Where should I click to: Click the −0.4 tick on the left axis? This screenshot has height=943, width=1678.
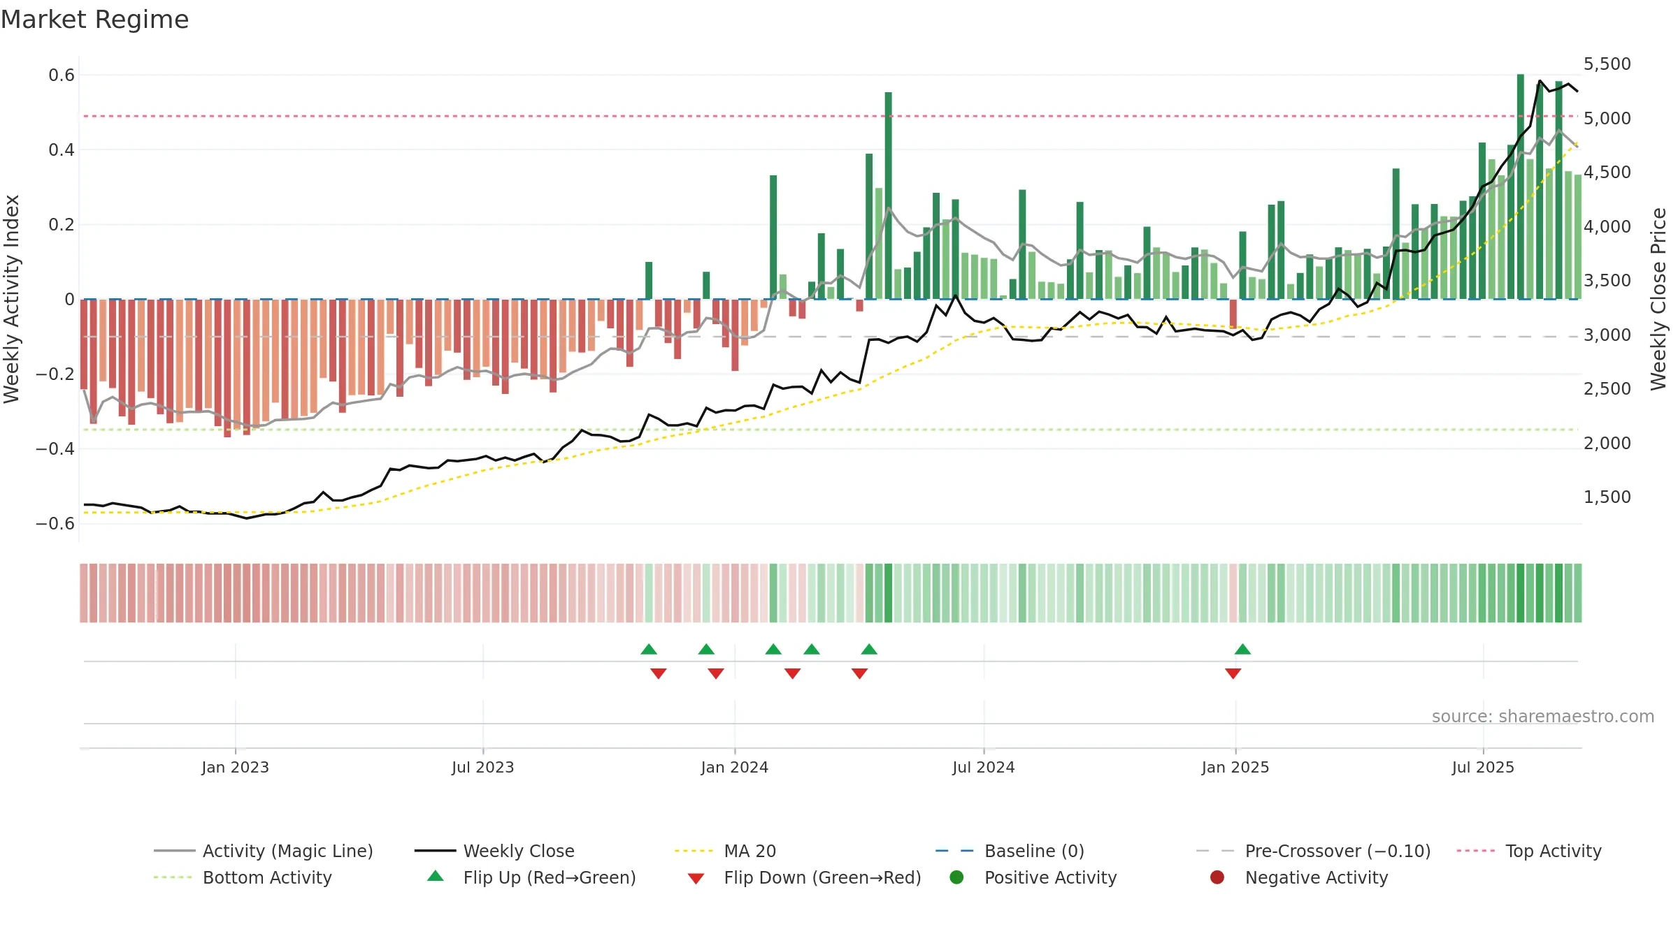[55, 448]
